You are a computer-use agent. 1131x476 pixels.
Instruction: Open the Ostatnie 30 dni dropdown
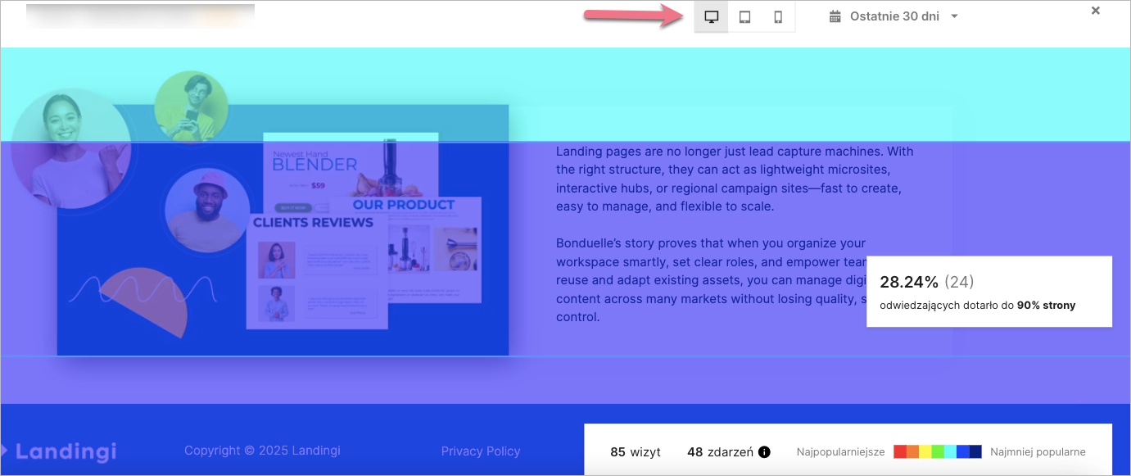pos(894,16)
